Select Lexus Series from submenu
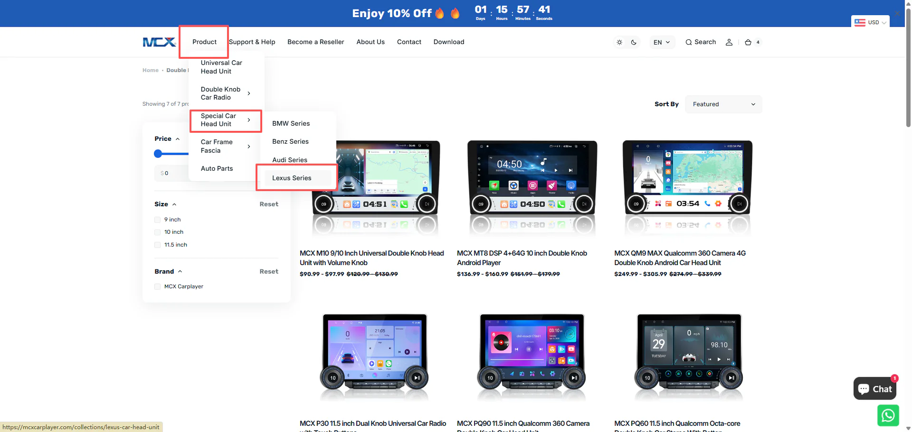Screen dimensions: 912x432 click(x=292, y=178)
